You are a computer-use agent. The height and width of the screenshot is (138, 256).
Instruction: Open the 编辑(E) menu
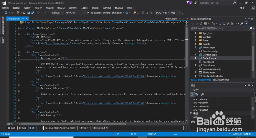(16, 8)
